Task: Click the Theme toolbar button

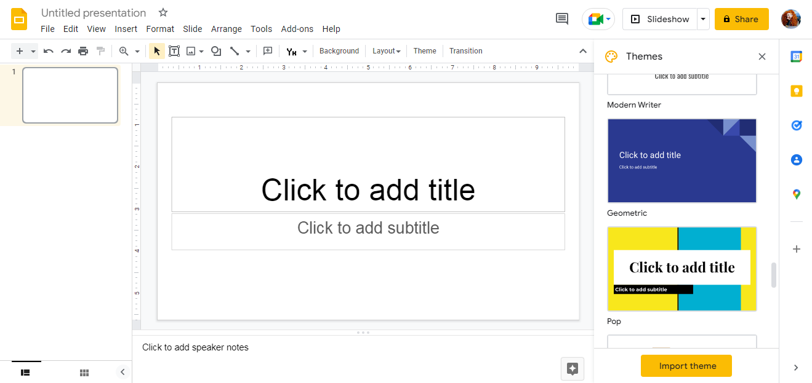Action: (425, 51)
